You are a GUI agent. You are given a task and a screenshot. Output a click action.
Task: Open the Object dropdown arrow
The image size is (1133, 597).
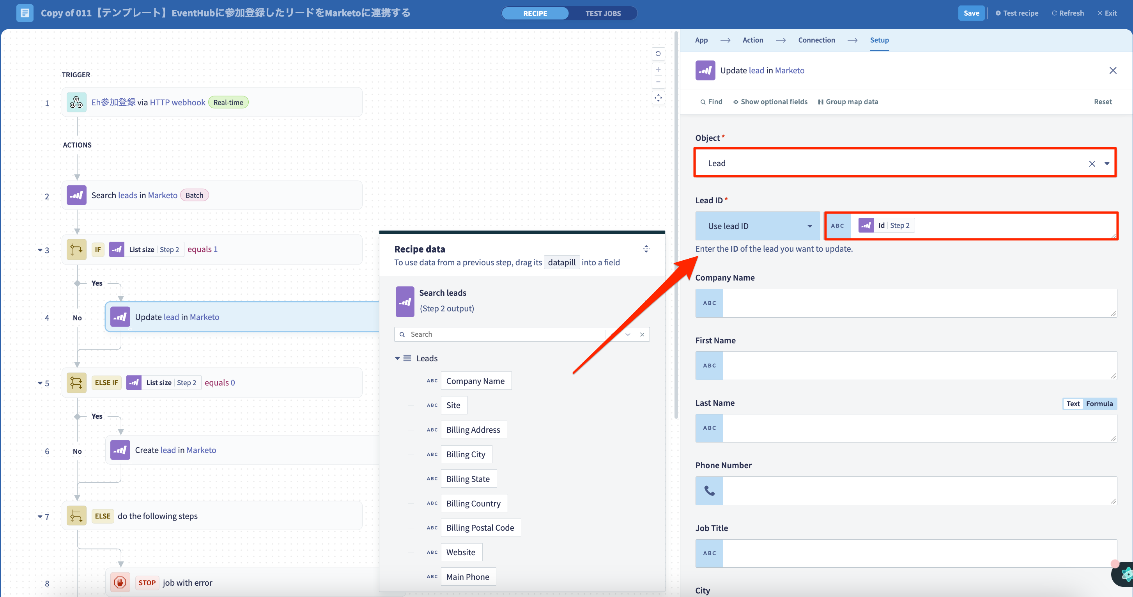1106,164
